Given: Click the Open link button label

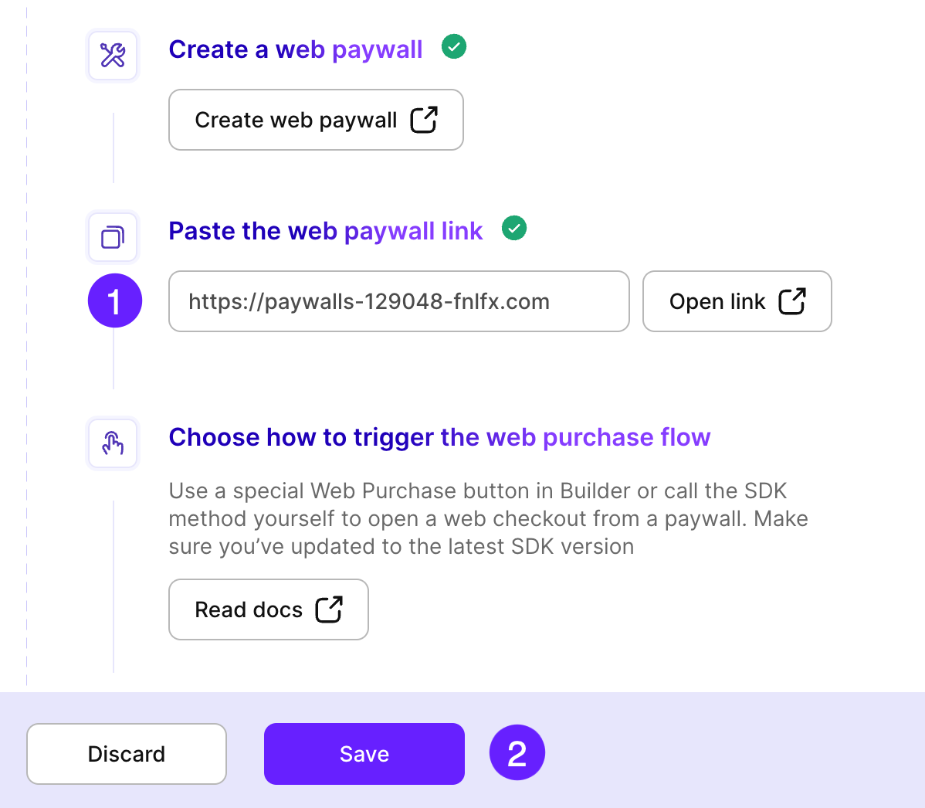Looking at the screenshot, I should [717, 301].
